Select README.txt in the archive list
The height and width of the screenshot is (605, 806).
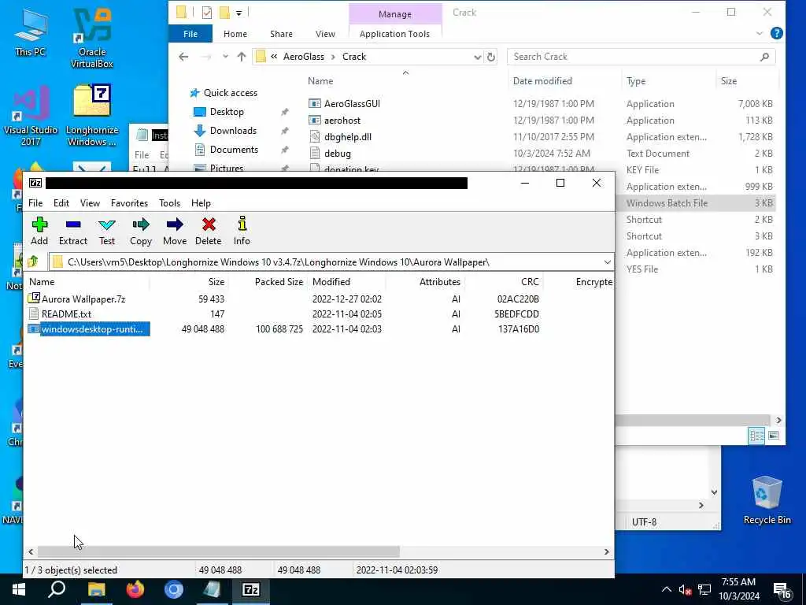tap(66, 314)
